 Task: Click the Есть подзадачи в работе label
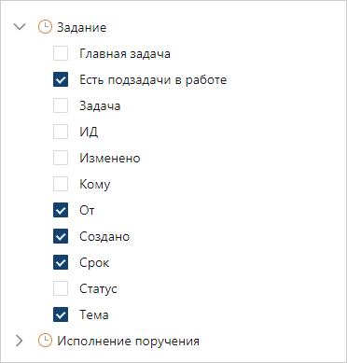click(x=153, y=80)
